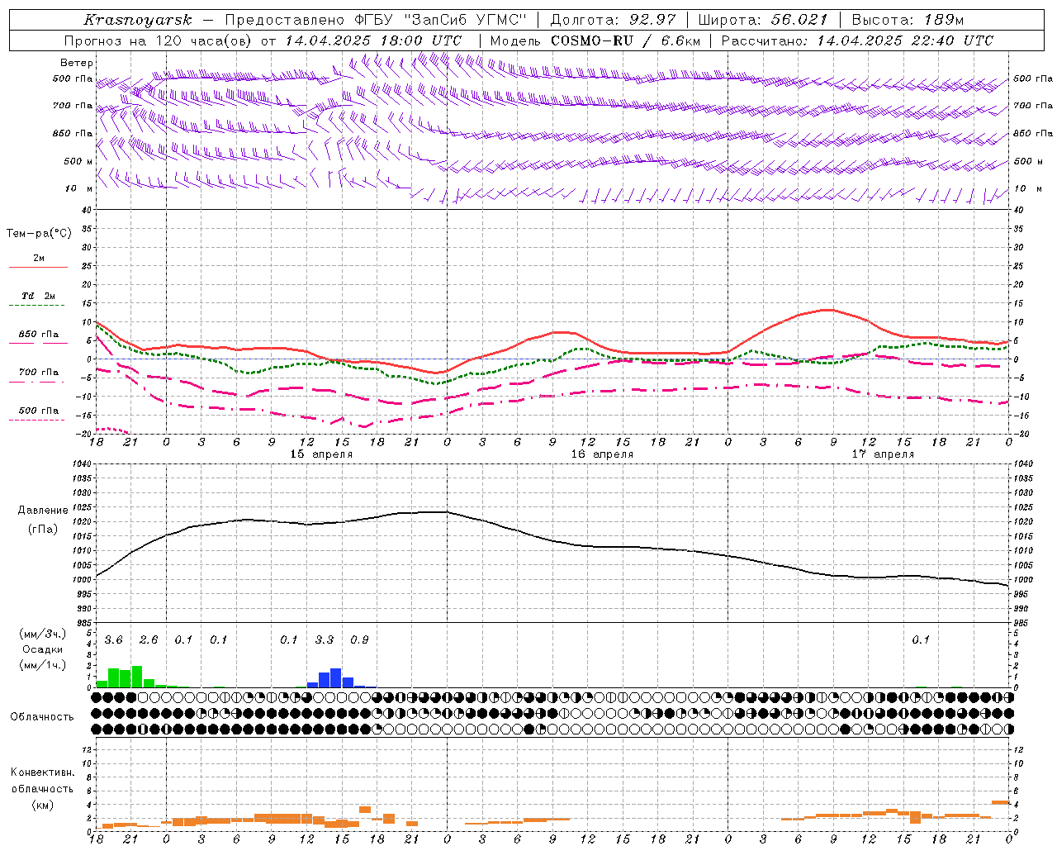Click the 'Высота: 189м' elevation text
This screenshot has width=1057, height=846.
click(908, 20)
